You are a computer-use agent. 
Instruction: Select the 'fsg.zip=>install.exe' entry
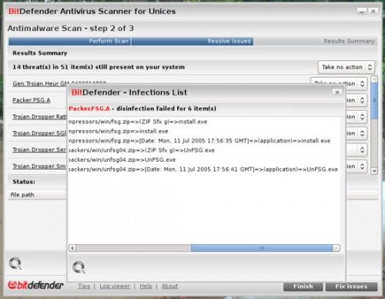point(119,131)
